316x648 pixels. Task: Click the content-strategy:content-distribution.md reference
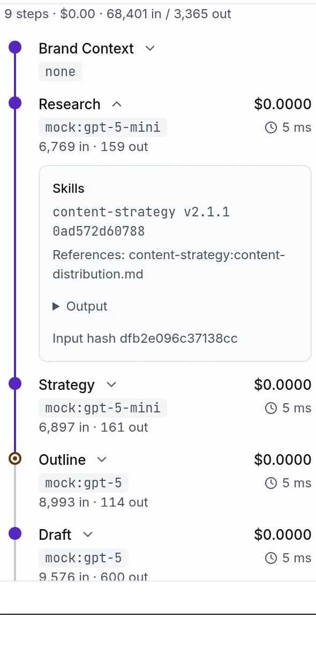tap(169, 265)
